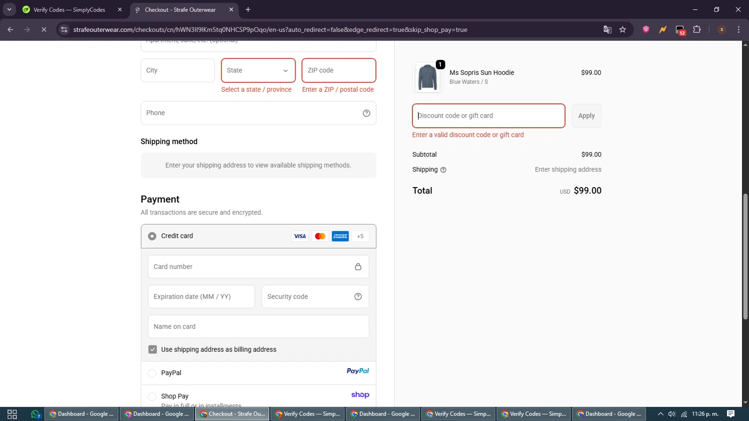749x421 pixels.
Task: Open the Extensions puzzle icon
Action: [x=697, y=29]
